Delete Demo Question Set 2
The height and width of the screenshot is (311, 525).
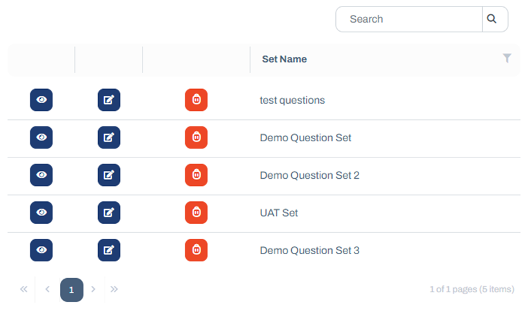[x=196, y=175]
